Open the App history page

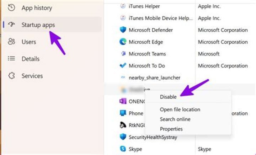click(52, 8)
